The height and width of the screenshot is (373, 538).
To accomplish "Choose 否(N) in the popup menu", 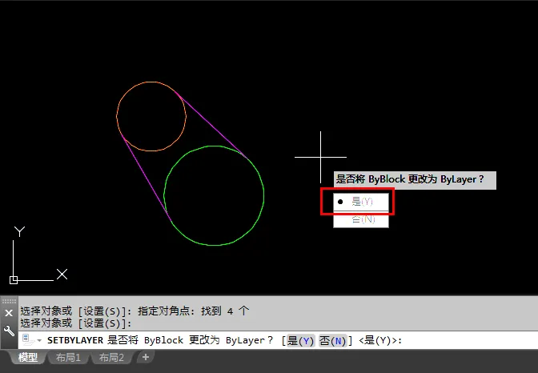I will click(x=361, y=219).
